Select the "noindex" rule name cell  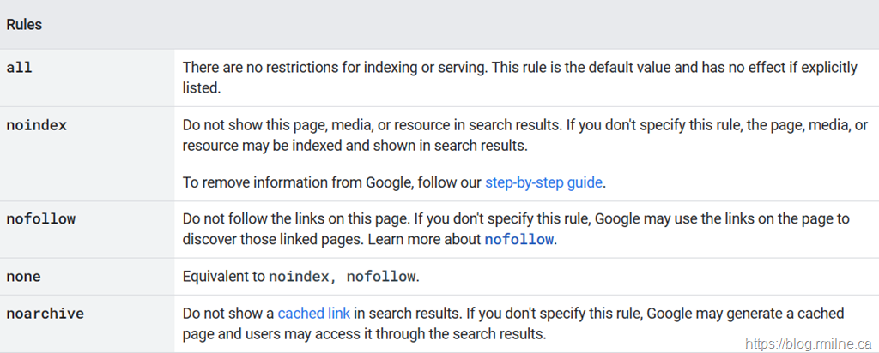36,126
